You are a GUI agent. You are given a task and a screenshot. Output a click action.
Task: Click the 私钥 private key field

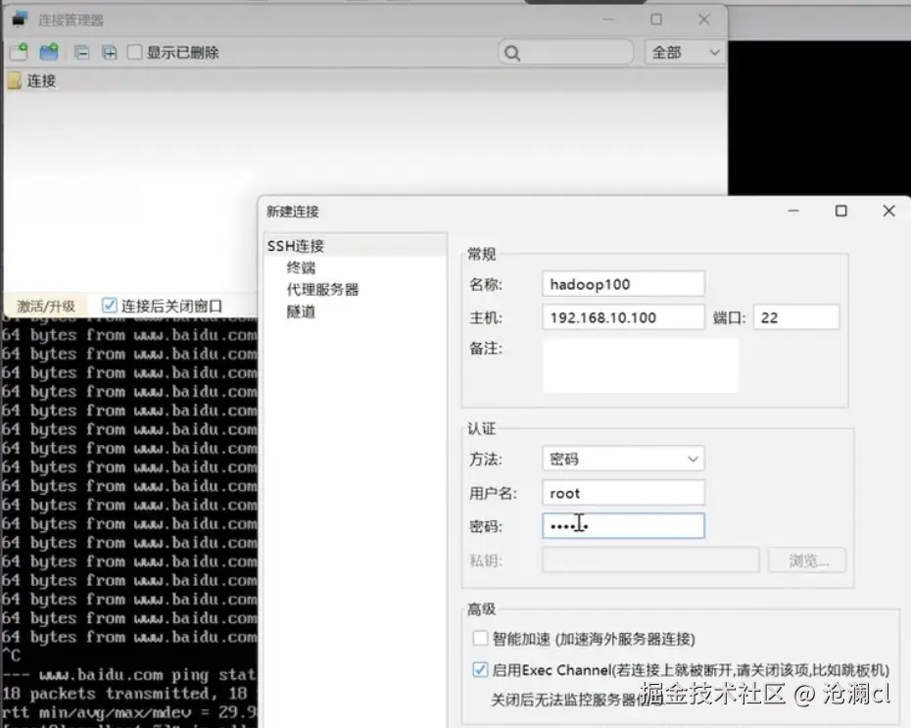point(650,560)
